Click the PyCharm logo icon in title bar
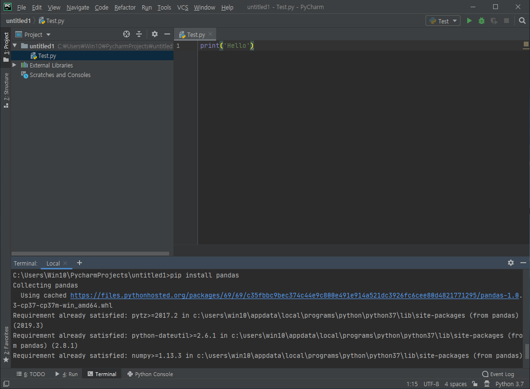 (x=8, y=7)
